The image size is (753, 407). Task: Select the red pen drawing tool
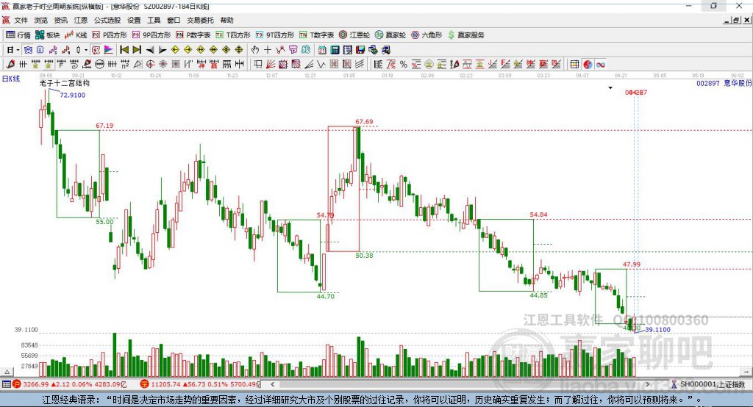tap(10, 65)
